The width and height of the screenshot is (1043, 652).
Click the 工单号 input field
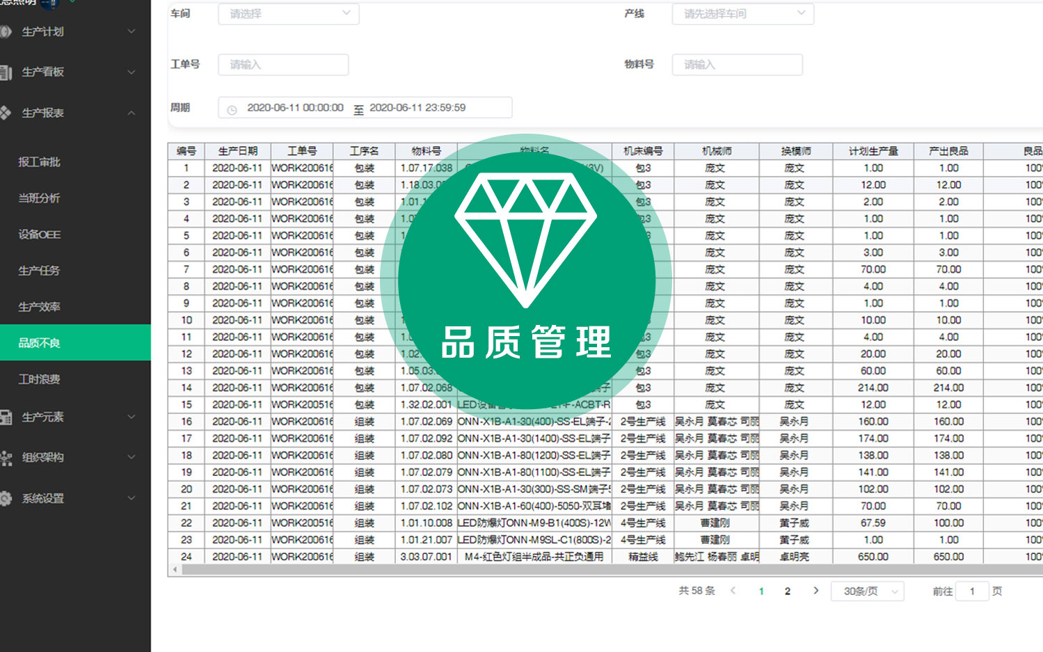(282, 64)
